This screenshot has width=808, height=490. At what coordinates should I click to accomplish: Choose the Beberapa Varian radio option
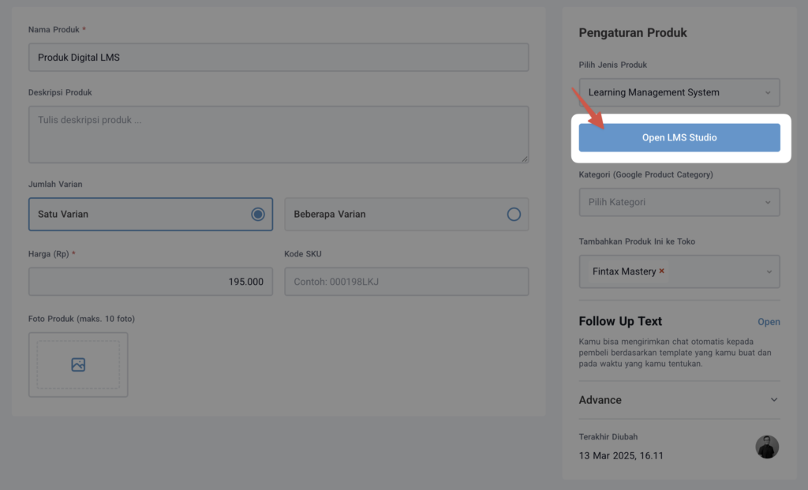(x=514, y=214)
